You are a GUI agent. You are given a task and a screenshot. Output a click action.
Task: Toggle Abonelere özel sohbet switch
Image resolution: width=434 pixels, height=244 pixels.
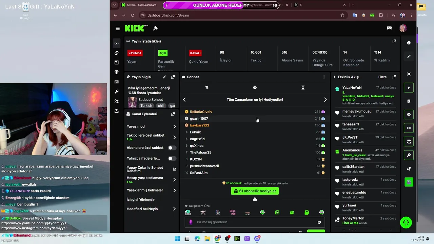tap(172, 148)
